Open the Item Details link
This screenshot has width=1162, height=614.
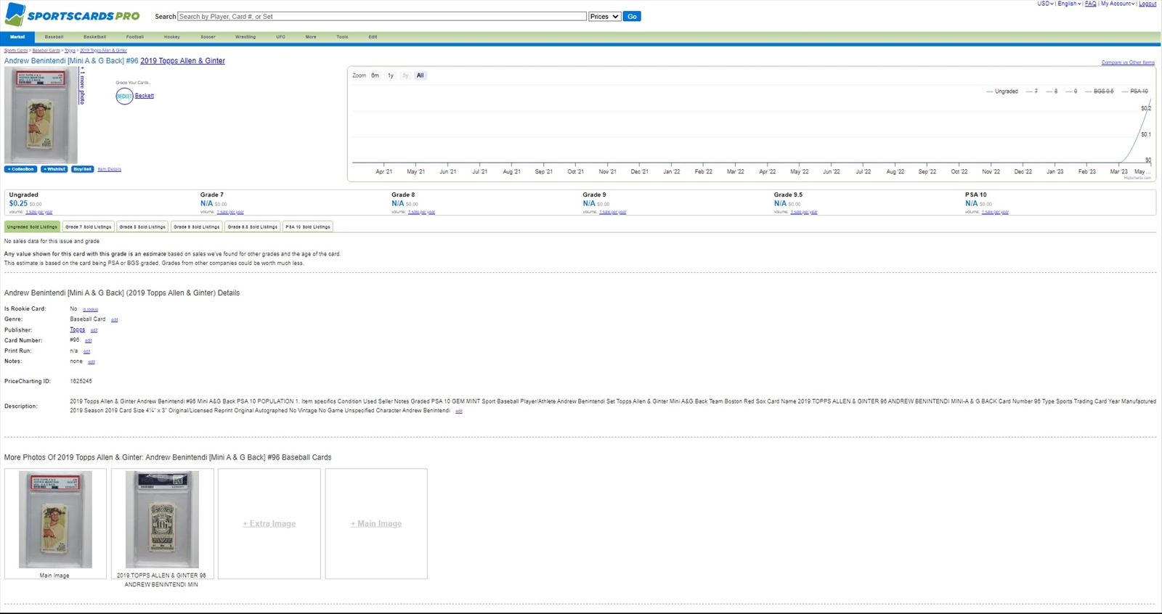[x=110, y=169]
